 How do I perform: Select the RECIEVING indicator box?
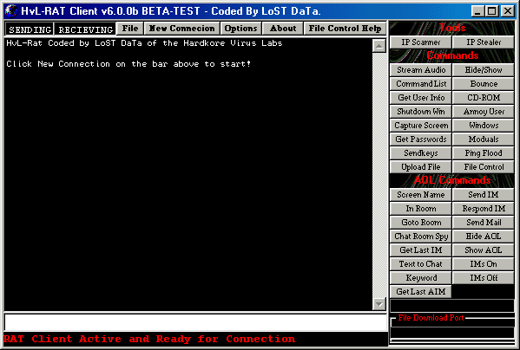click(x=86, y=29)
